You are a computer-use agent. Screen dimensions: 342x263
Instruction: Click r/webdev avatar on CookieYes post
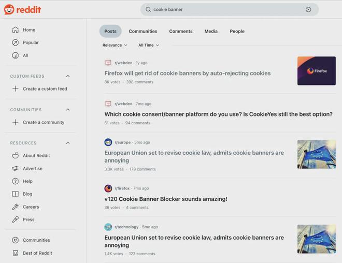pos(108,104)
